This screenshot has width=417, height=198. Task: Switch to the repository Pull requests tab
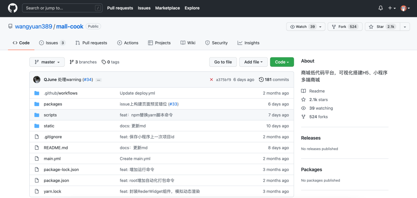tap(91, 43)
